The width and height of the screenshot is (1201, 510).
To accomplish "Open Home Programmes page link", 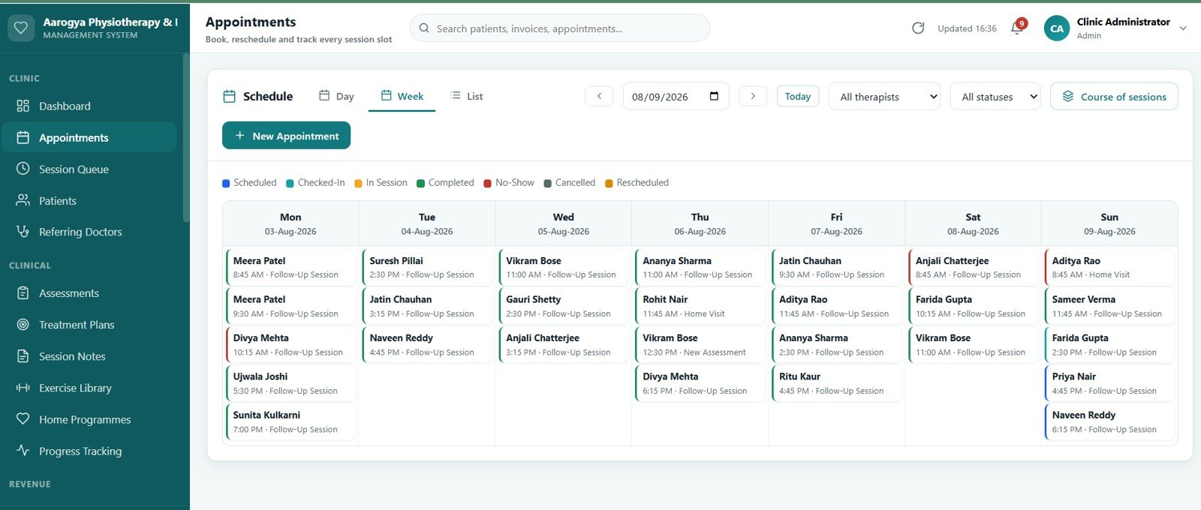I will coord(89,419).
